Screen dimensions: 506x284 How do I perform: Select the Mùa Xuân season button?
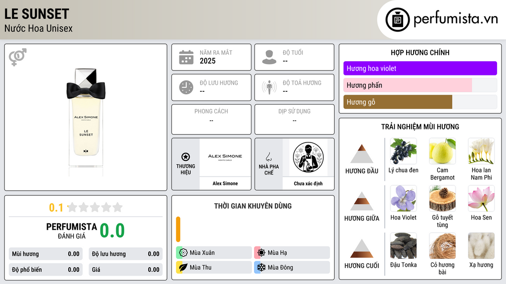[214, 253]
